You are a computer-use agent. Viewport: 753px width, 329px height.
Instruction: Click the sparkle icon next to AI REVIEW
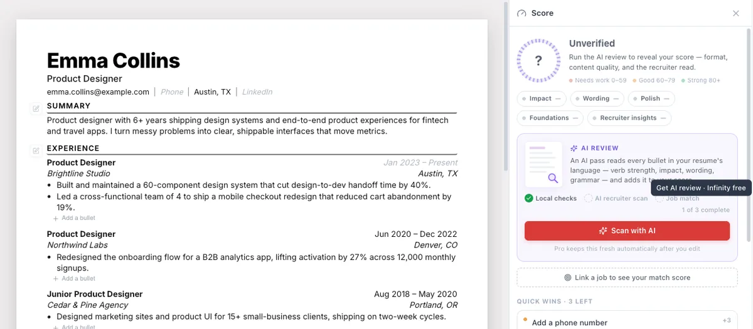click(574, 149)
